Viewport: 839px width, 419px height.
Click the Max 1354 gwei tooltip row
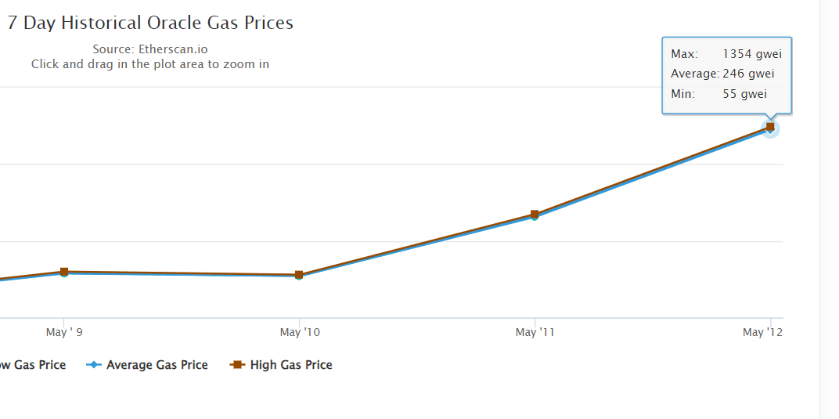click(726, 54)
